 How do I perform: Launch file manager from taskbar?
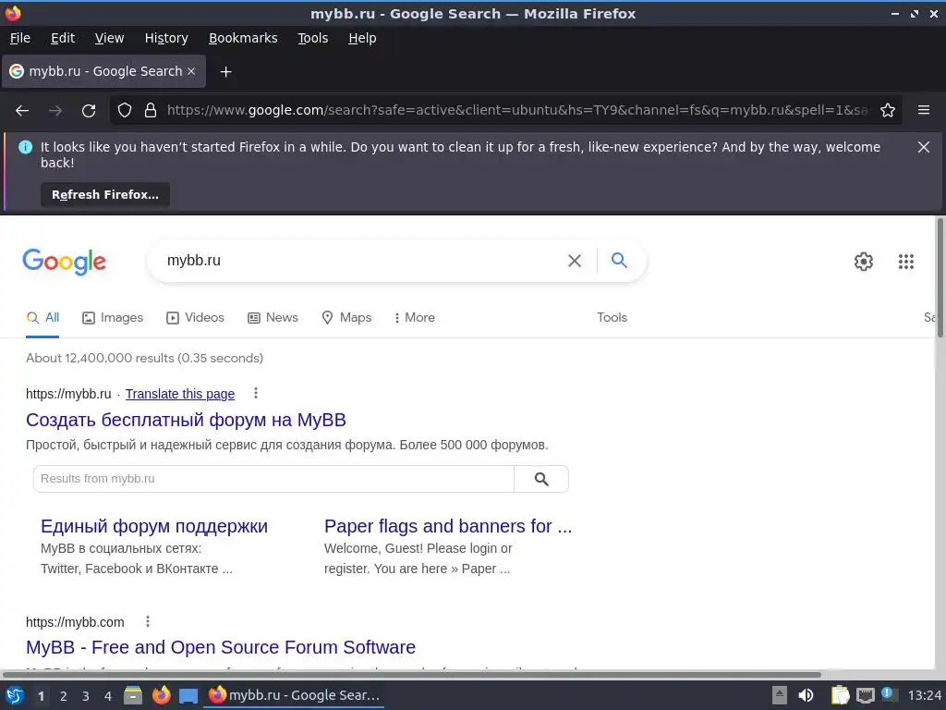[x=133, y=696]
